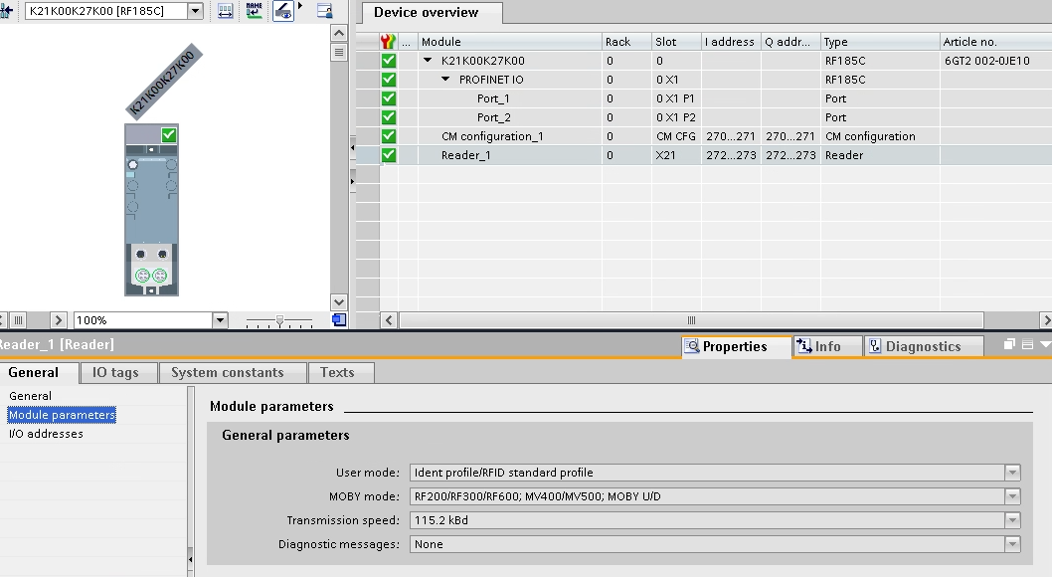Select the Port_1 row

[703, 97]
